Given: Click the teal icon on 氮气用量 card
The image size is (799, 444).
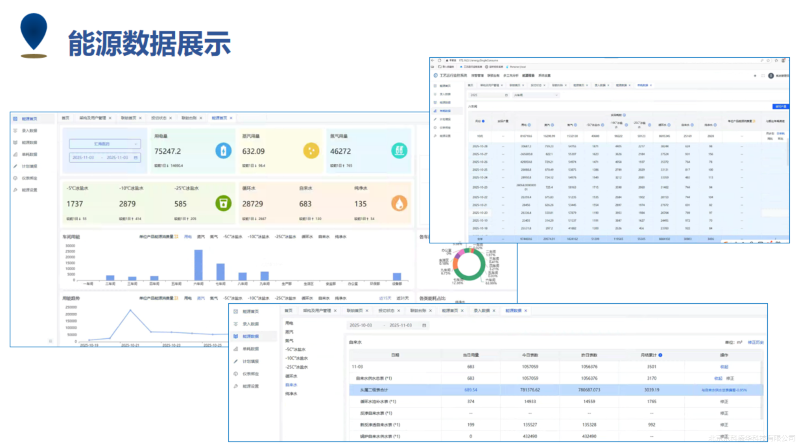Looking at the screenshot, I should click(x=399, y=151).
